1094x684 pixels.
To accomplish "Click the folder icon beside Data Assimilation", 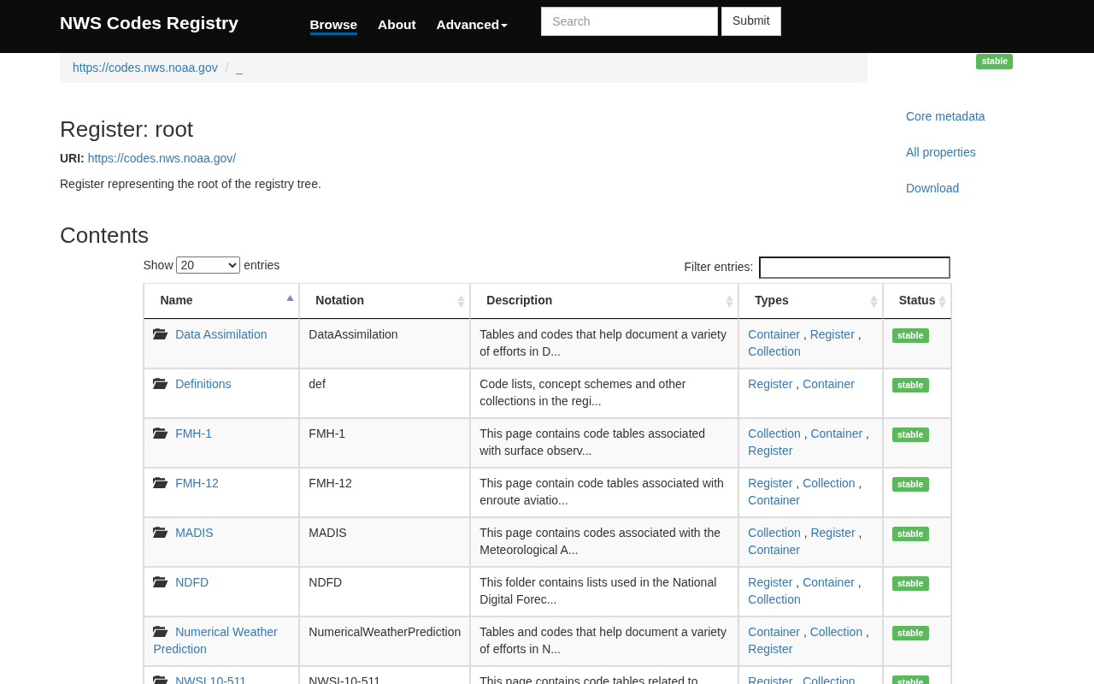I will (160, 334).
